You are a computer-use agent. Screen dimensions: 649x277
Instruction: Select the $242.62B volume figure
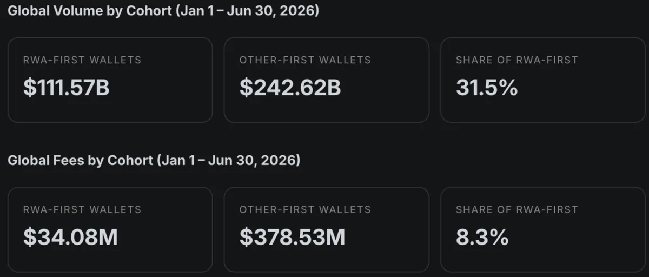290,88
